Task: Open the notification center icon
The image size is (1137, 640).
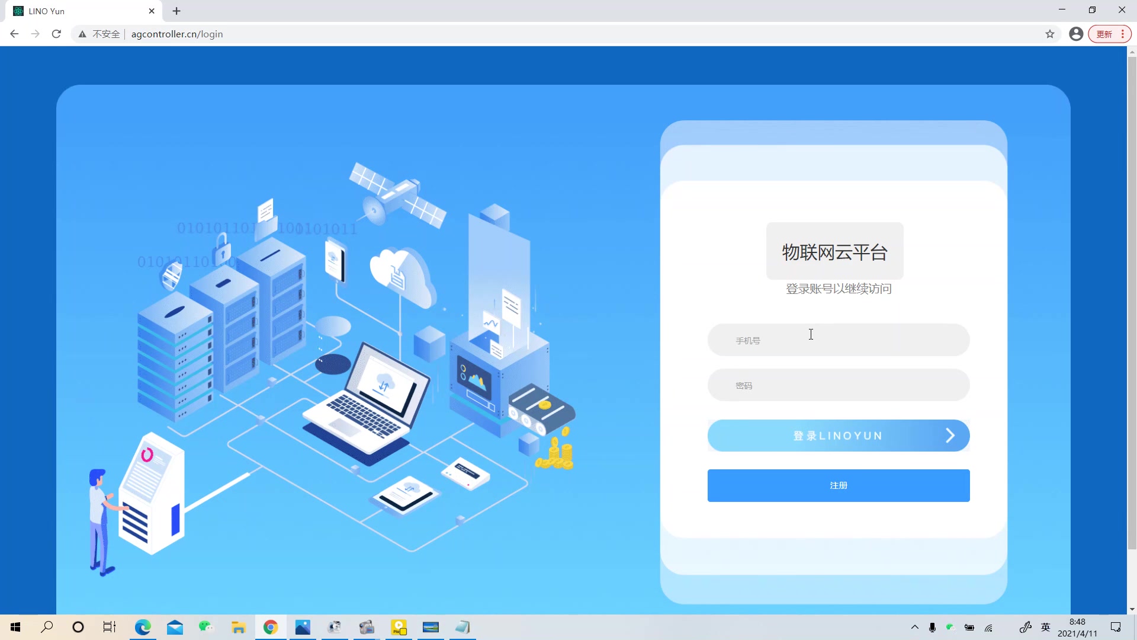Action: click(1116, 627)
